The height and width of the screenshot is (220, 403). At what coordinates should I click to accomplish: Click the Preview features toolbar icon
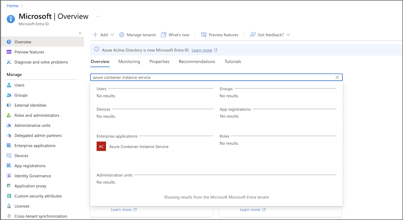204,35
